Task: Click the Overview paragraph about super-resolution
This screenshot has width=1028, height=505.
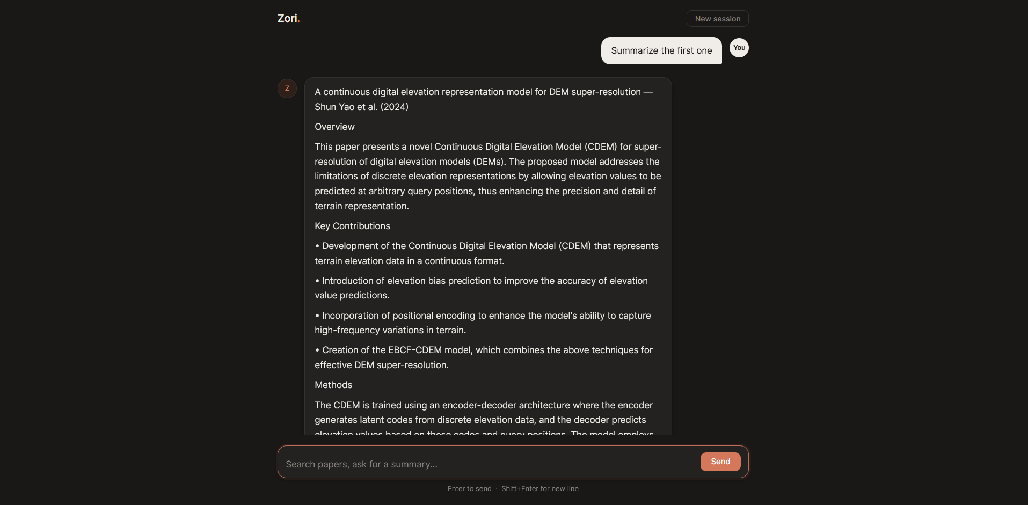Action: tap(487, 176)
